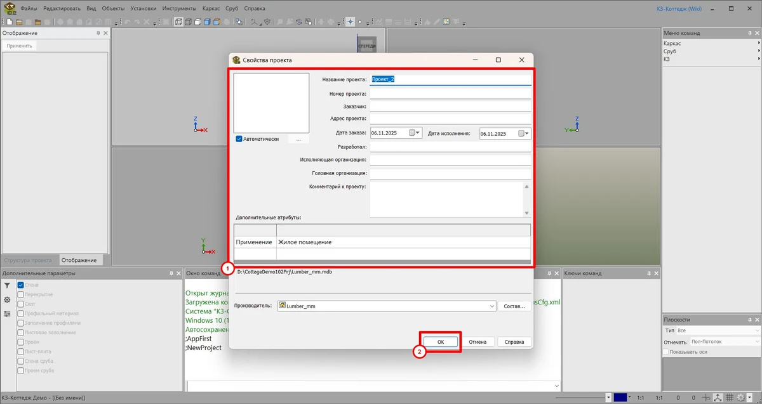The width and height of the screenshot is (762, 404).
Task: Select wireframe cube view icon in toolbar
Action: tap(178, 22)
